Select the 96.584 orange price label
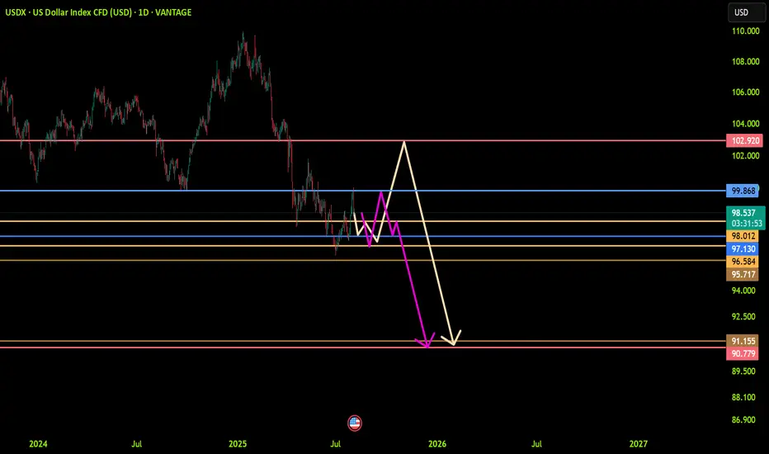The image size is (769, 454). (x=743, y=262)
